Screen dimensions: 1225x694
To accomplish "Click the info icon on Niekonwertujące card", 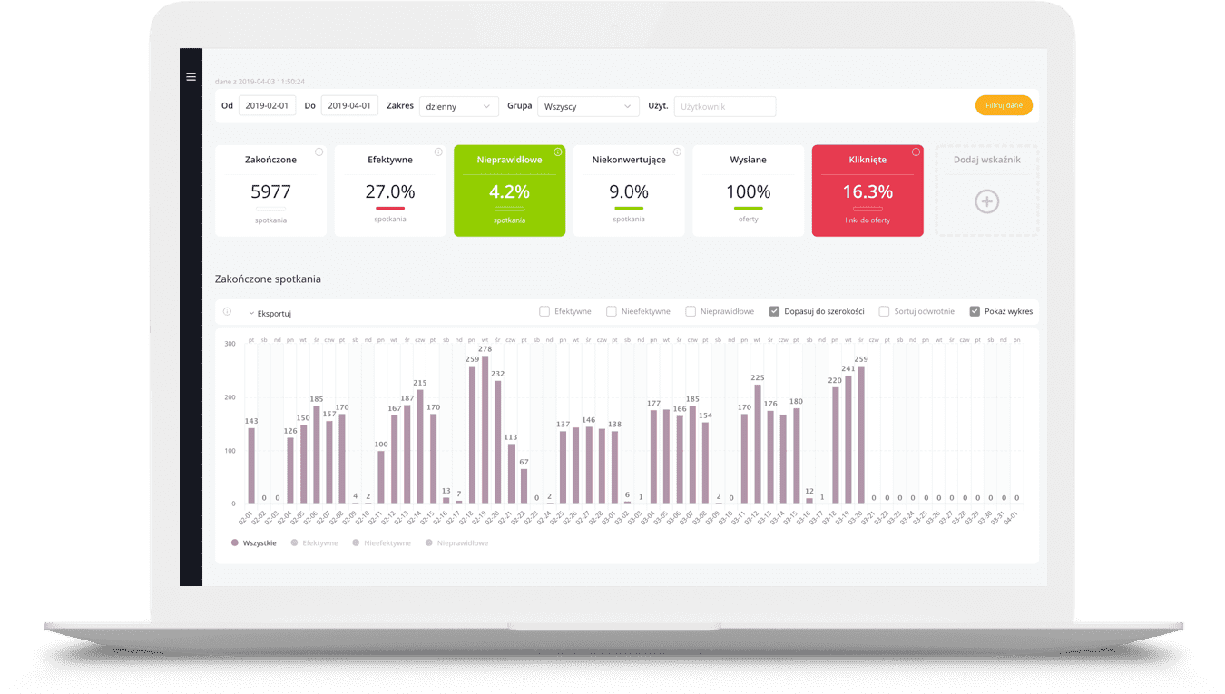I will 677,152.
